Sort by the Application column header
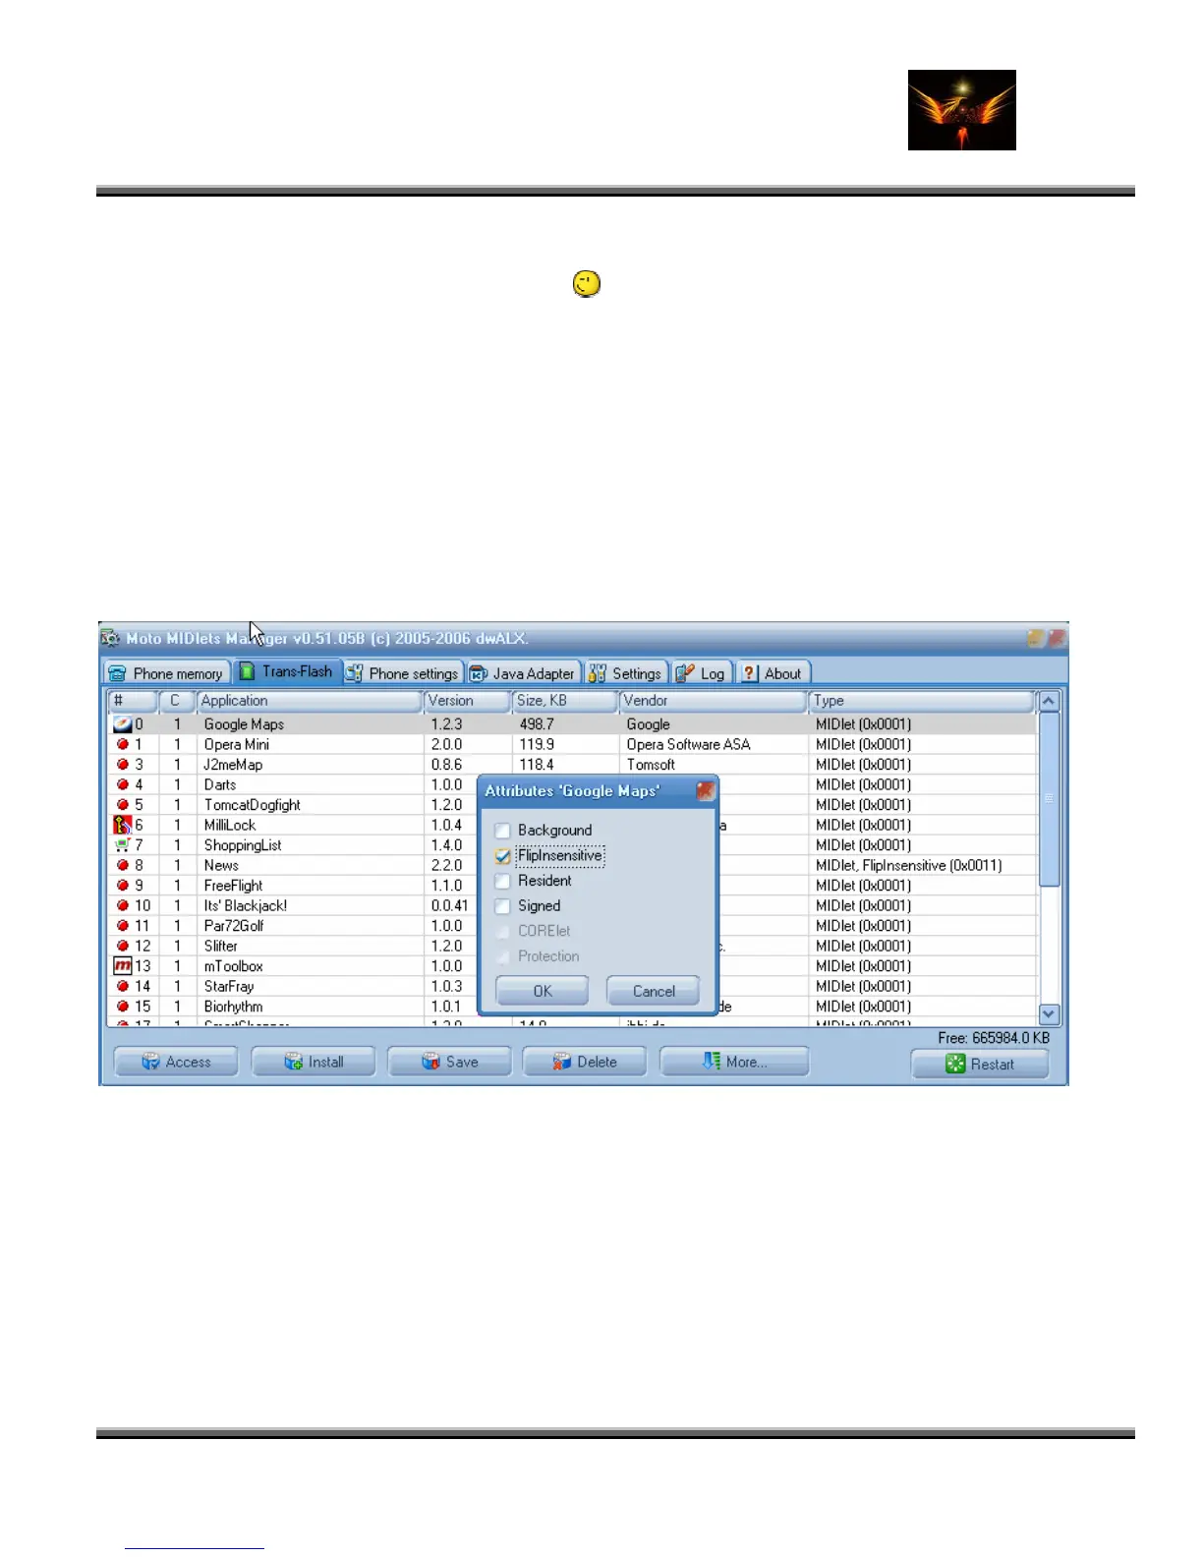Image resolution: width=1203 pixels, height=1557 pixels. tap(310, 701)
